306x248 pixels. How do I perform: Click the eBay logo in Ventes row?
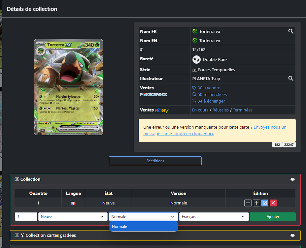point(162,110)
